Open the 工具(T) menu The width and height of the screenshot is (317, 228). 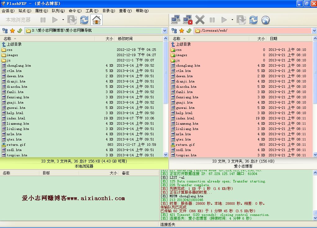pos(92,11)
